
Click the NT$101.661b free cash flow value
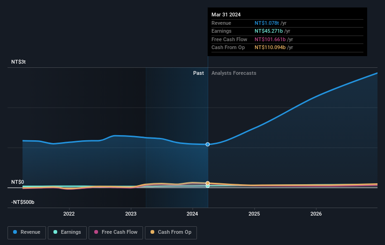(x=270, y=39)
